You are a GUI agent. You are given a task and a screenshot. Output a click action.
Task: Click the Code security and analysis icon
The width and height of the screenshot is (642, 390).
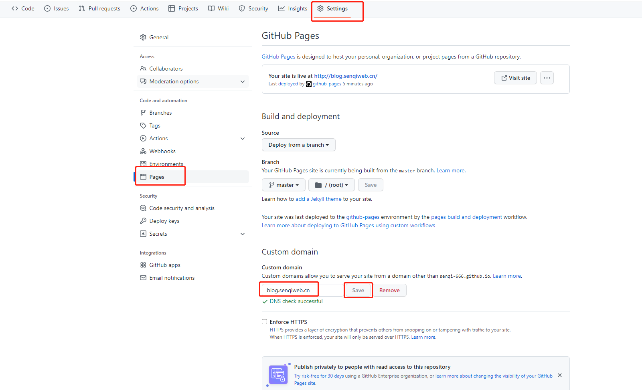143,208
